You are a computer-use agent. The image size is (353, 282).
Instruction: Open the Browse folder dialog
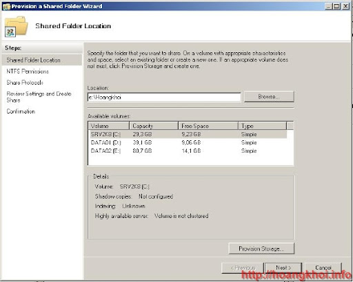[x=269, y=96]
